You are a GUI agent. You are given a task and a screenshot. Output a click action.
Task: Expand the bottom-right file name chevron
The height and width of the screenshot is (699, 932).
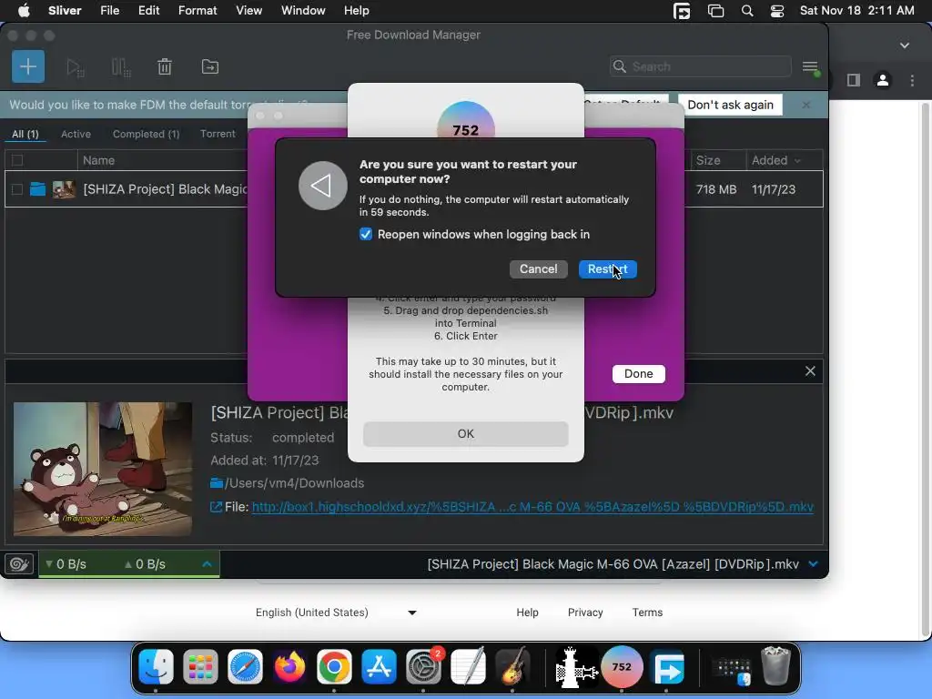click(x=813, y=563)
